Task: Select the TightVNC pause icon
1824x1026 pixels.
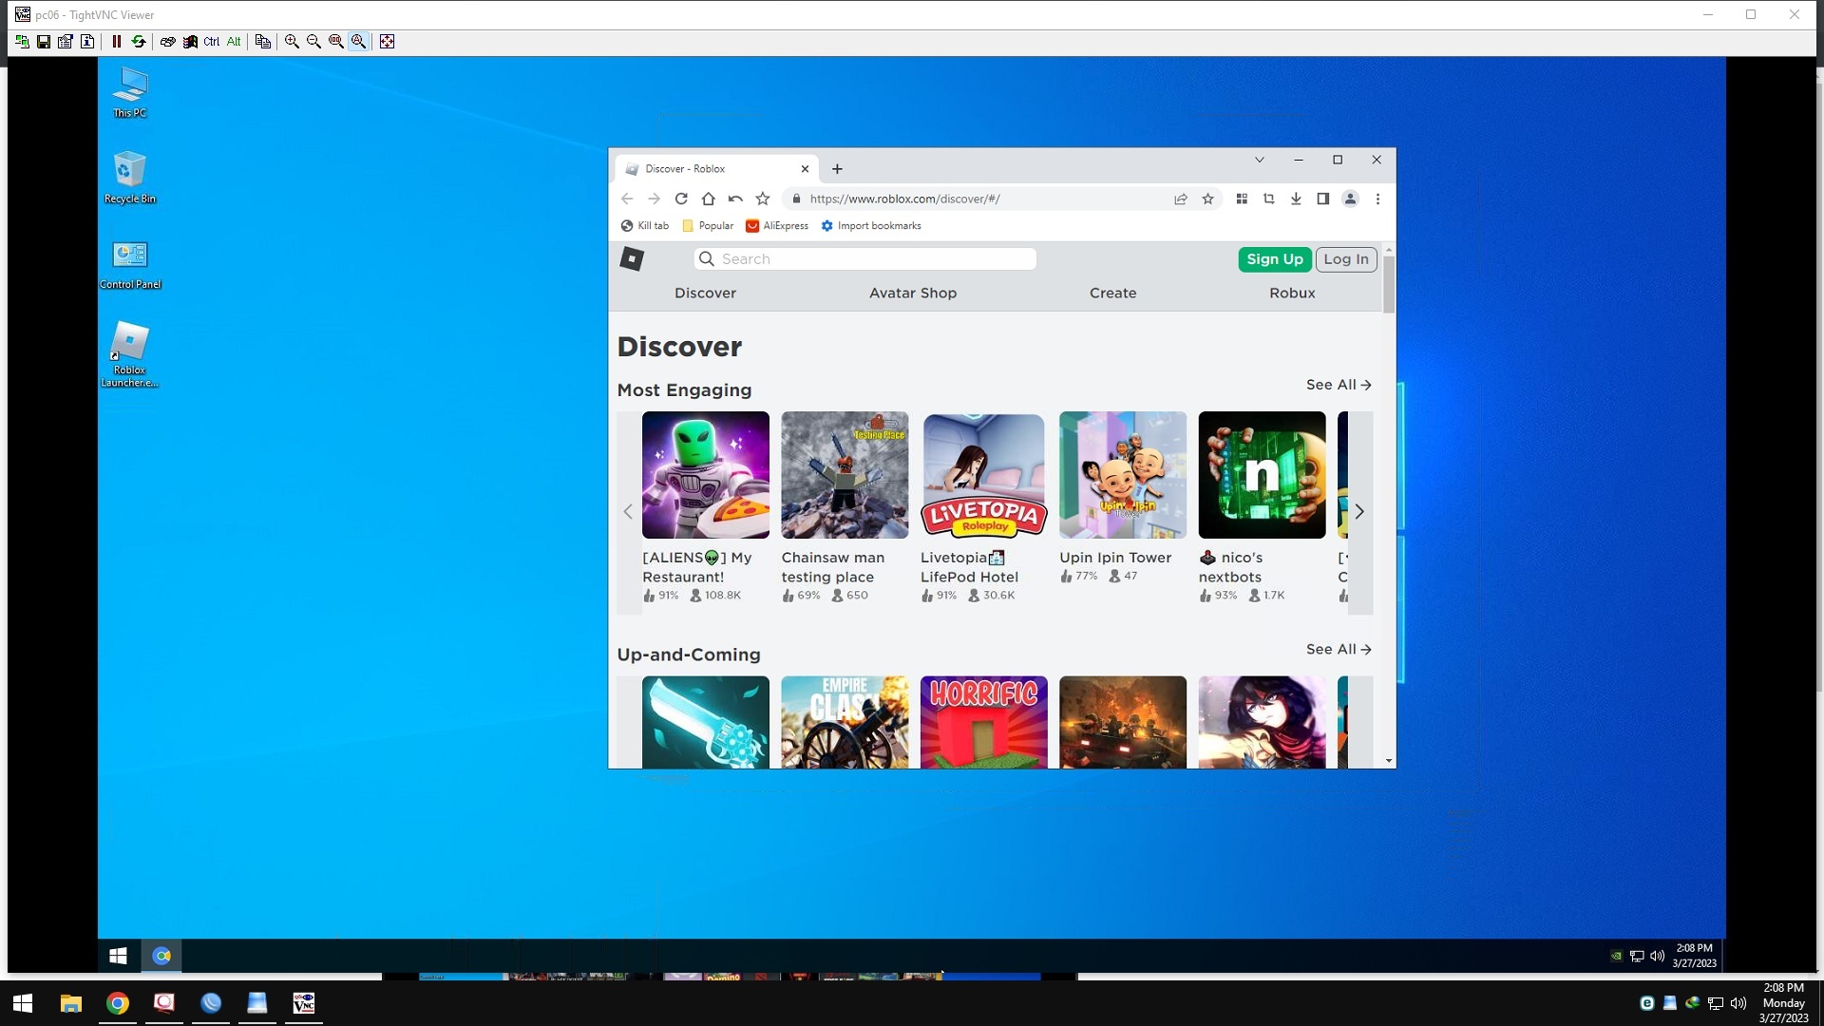Action: 116,41
